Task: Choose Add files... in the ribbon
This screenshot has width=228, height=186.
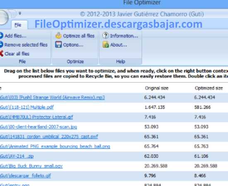Action: (x=16, y=36)
